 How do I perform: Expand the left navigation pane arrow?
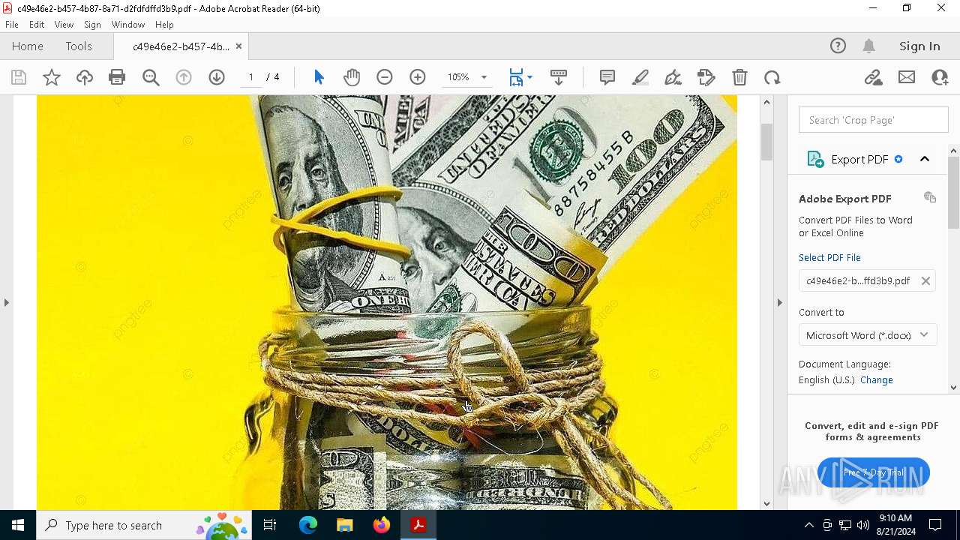click(x=7, y=302)
